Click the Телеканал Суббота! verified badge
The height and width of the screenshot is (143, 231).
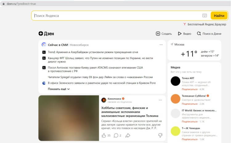tap(208, 96)
